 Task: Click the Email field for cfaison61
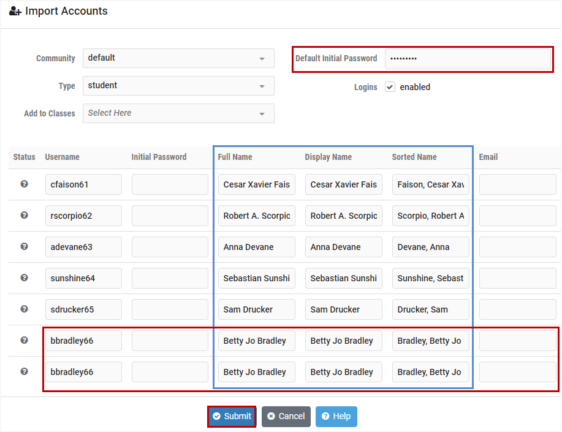pos(517,184)
